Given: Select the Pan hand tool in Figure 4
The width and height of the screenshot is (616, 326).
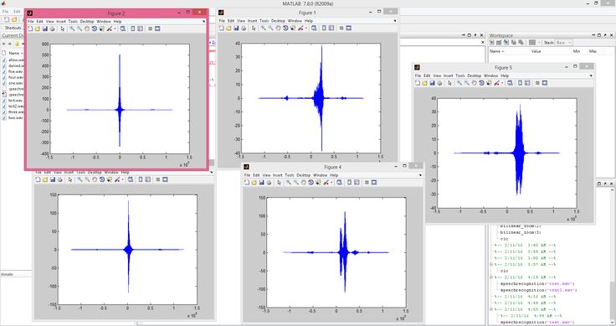Looking at the screenshot, I should coord(304,183).
